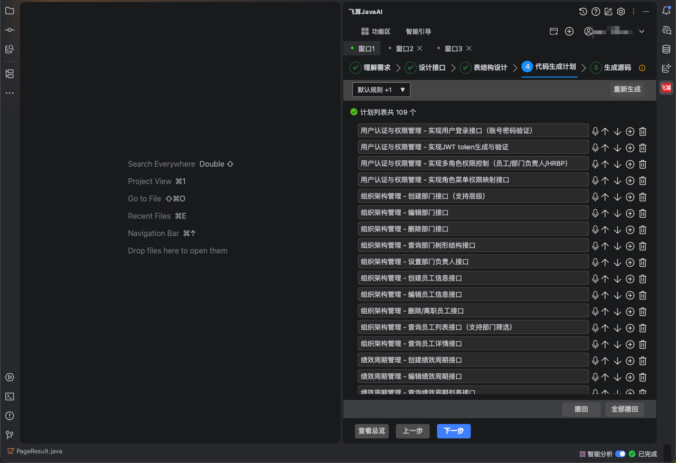Click microphone for 实现用户登录接口 row

click(595, 131)
